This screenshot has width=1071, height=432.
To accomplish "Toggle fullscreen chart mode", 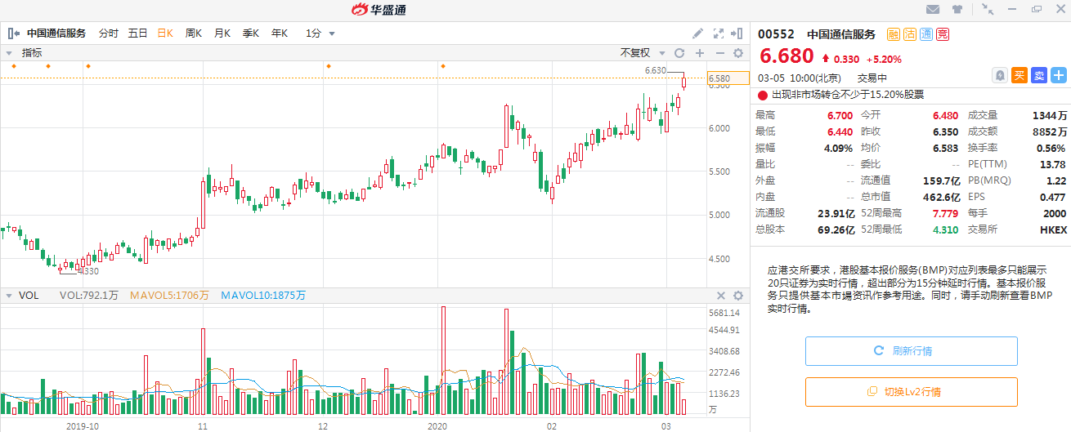I will point(718,33).
